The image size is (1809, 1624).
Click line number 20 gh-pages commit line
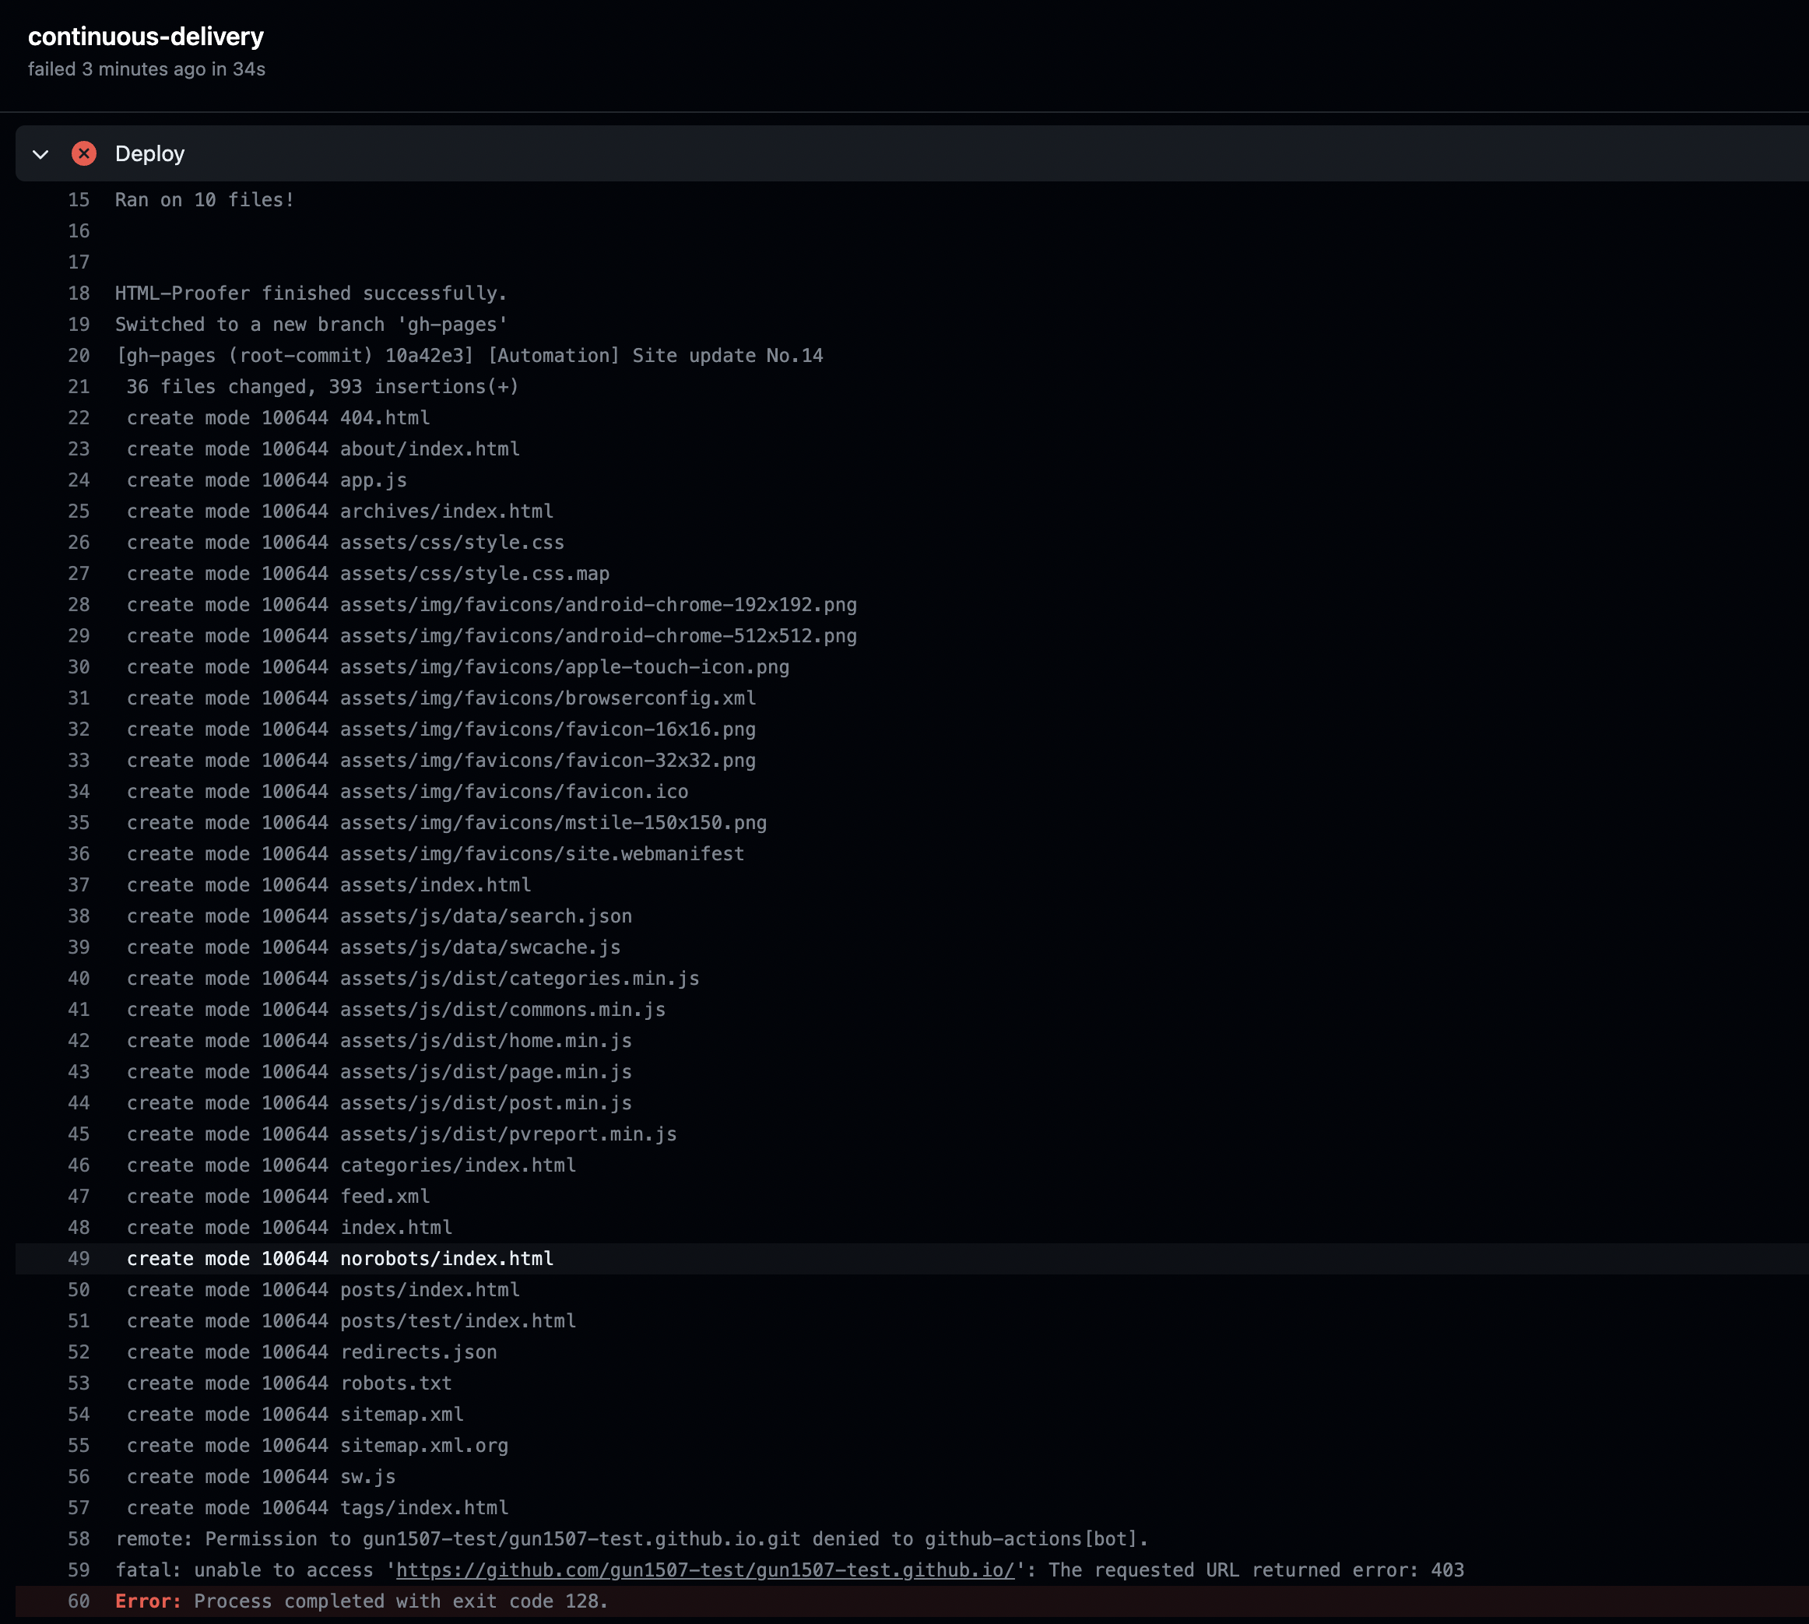coord(79,355)
